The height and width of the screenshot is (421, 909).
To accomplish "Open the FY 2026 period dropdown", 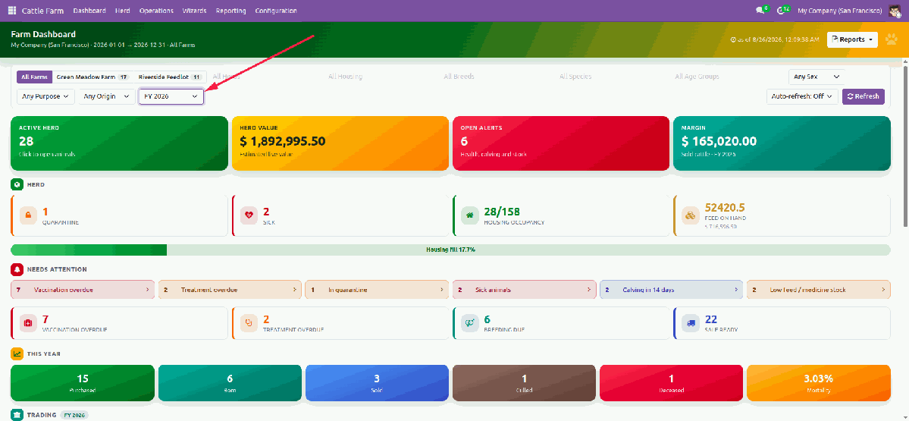I will [x=171, y=96].
